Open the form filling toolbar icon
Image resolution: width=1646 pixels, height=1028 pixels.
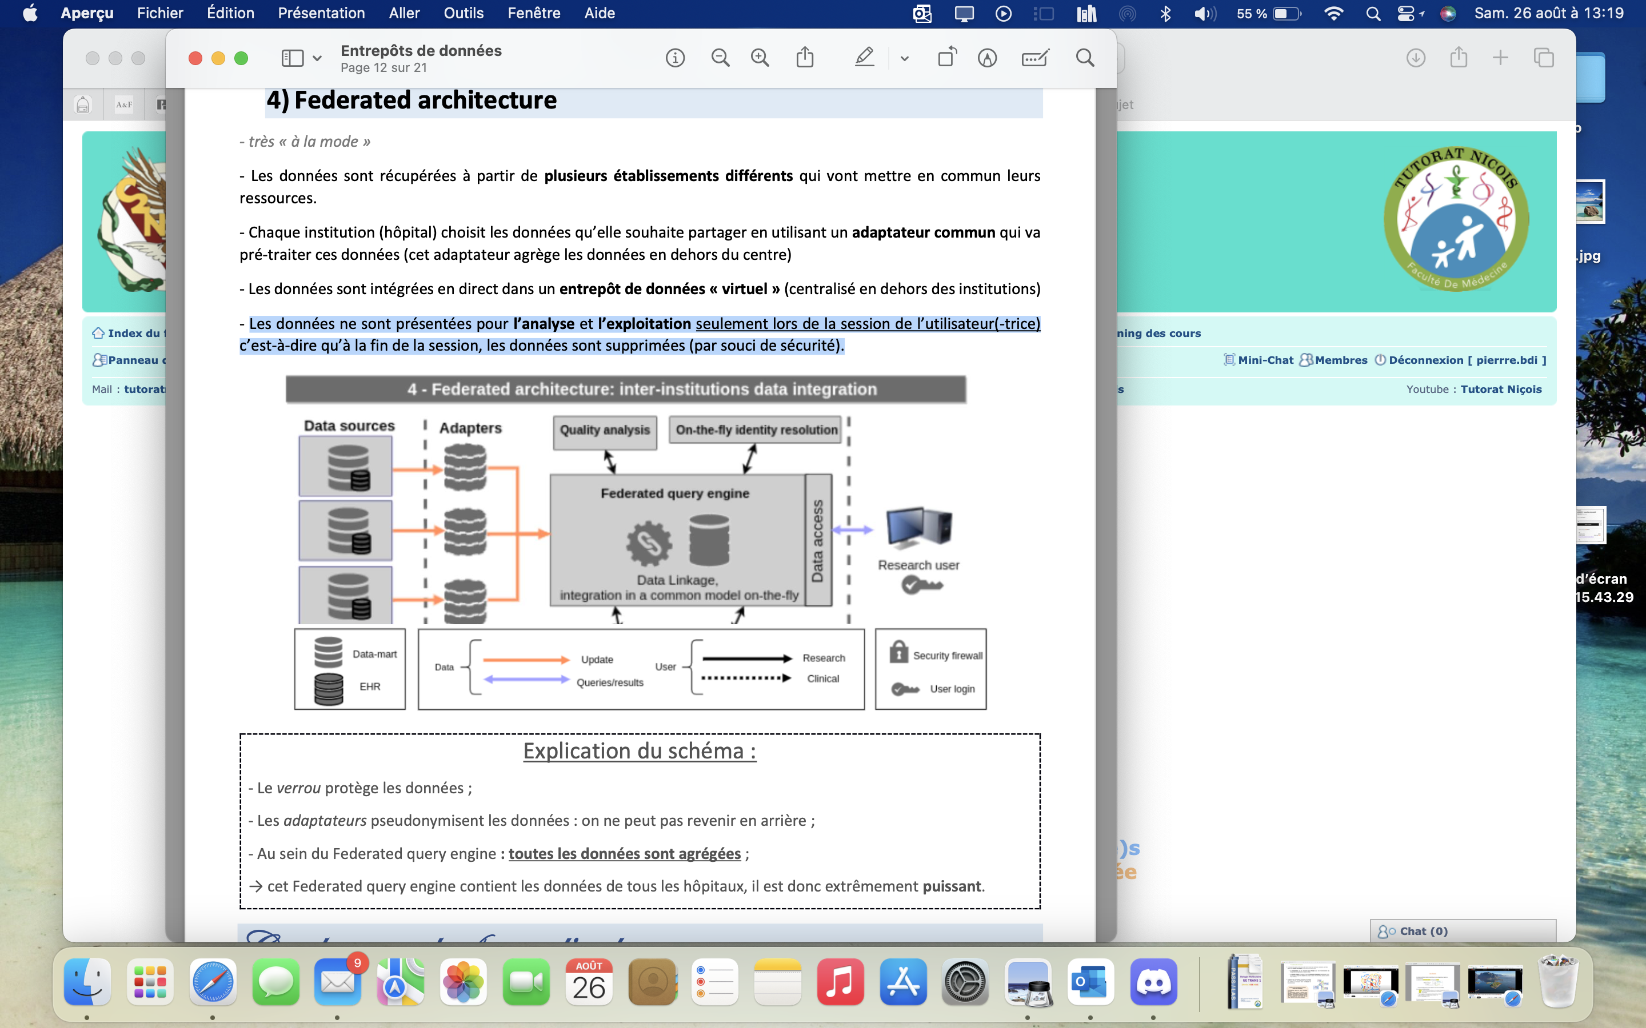pos(1034,58)
